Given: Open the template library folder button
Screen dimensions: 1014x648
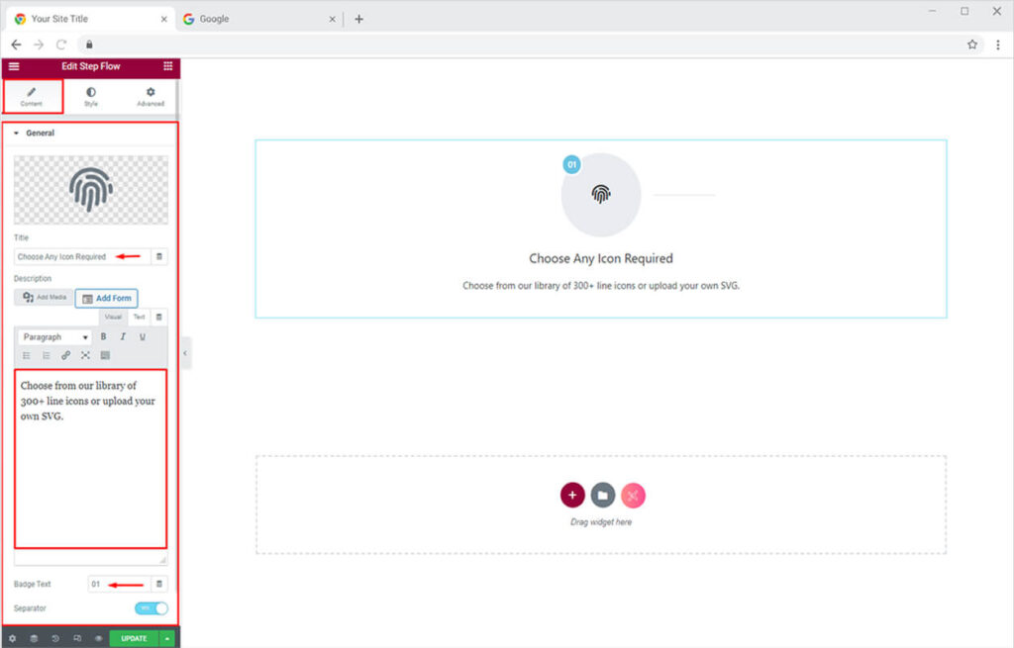Looking at the screenshot, I should click(x=602, y=495).
